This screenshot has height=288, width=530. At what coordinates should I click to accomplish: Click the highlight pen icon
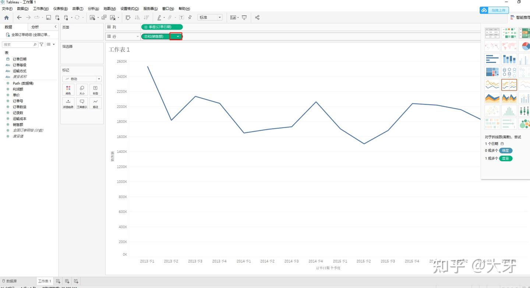(x=159, y=17)
